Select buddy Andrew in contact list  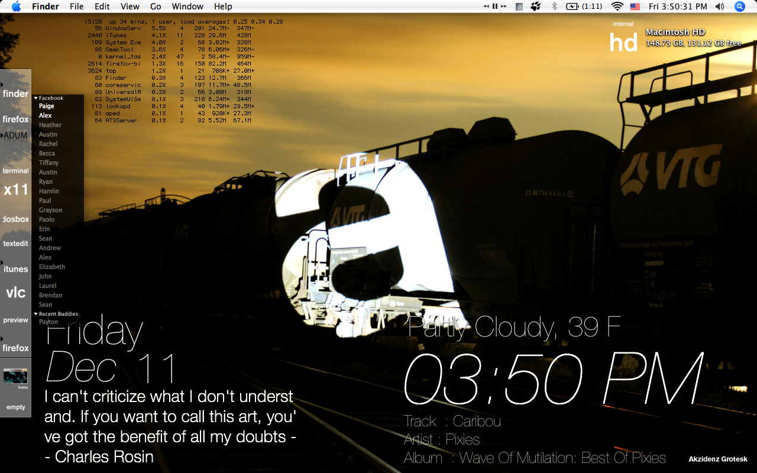click(x=50, y=248)
